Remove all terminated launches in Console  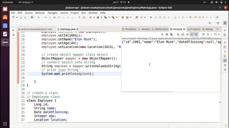171,34
